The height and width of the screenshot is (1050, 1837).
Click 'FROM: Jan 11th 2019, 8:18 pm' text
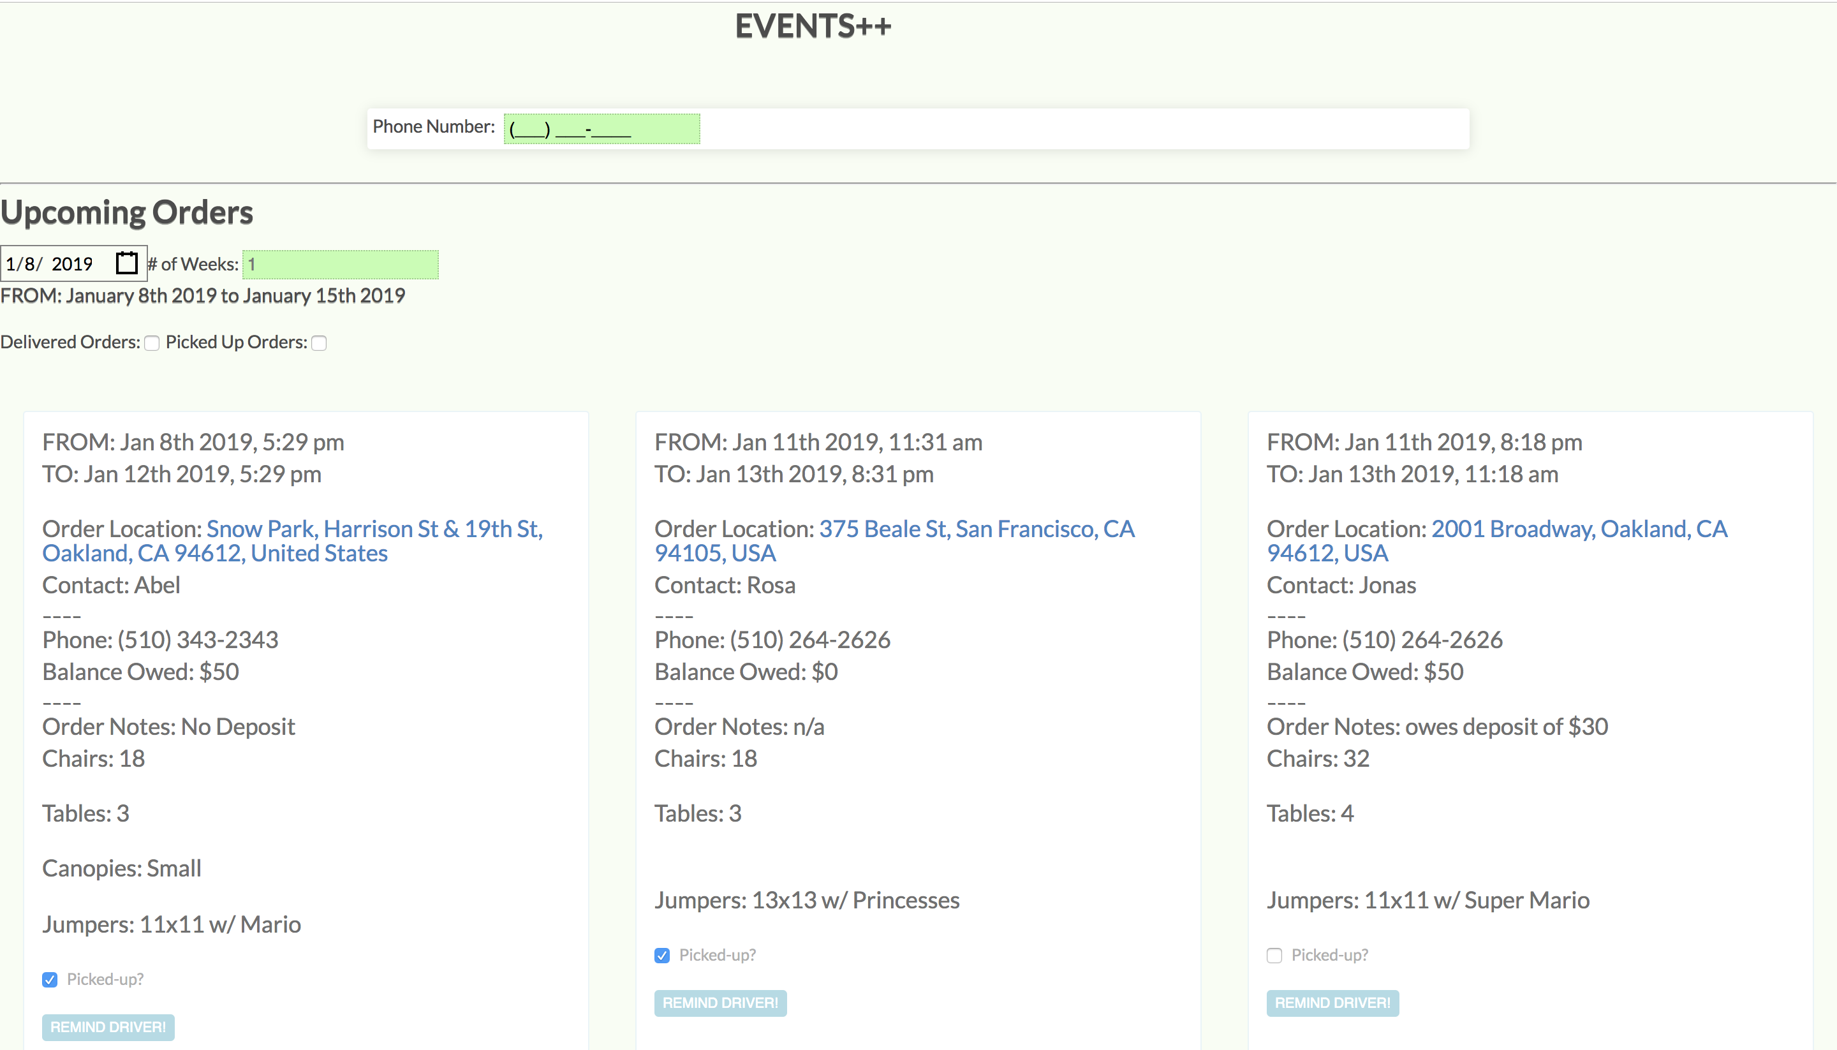click(x=1424, y=442)
